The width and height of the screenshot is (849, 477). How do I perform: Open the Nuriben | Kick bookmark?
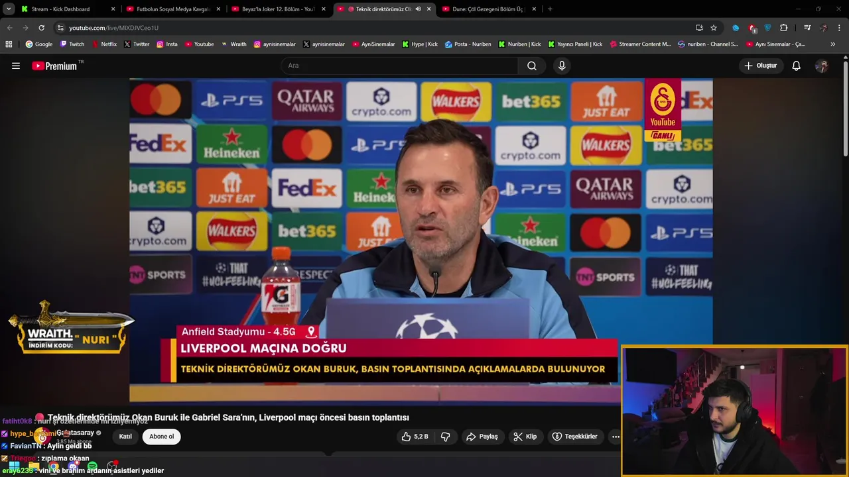click(519, 44)
